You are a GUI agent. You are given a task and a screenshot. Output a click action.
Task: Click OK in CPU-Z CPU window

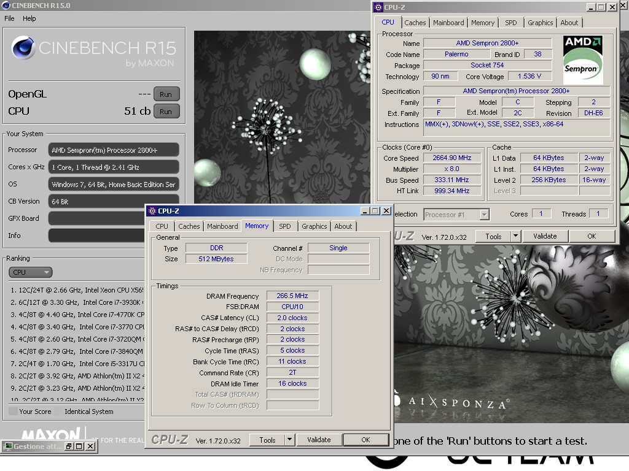[x=592, y=236]
